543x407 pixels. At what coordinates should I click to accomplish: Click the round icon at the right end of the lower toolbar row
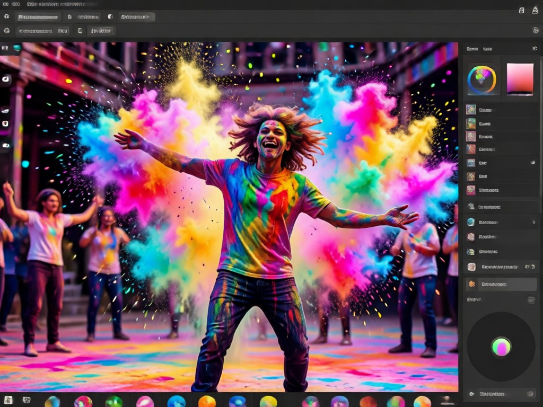click(536, 30)
